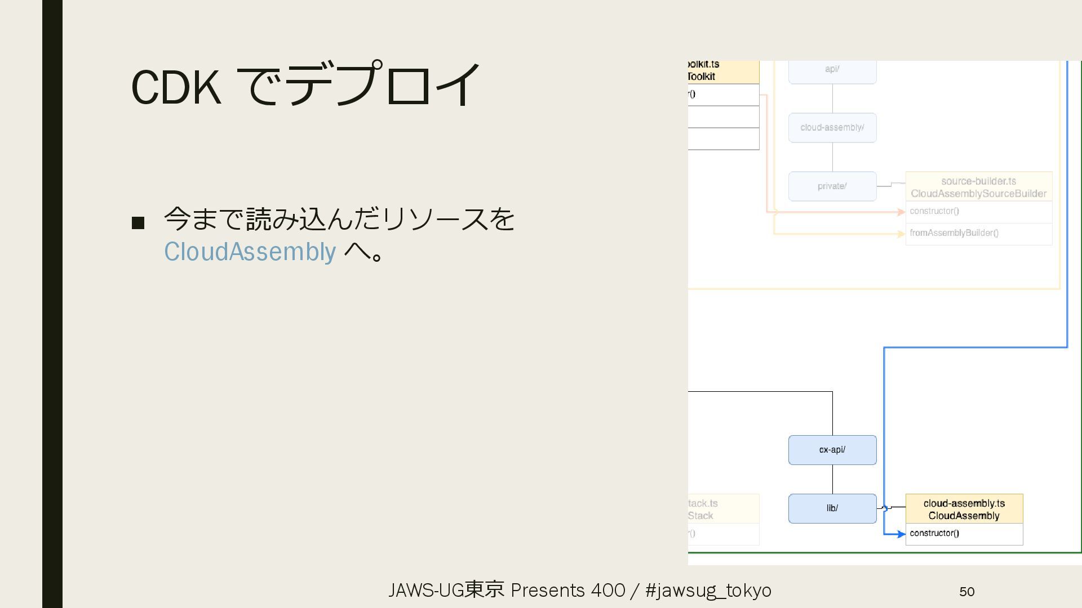Viewport: 1082px width, 608px height.
Task: Click the #jawsug_tokyo footer text
Action: [x=708, y=590]
